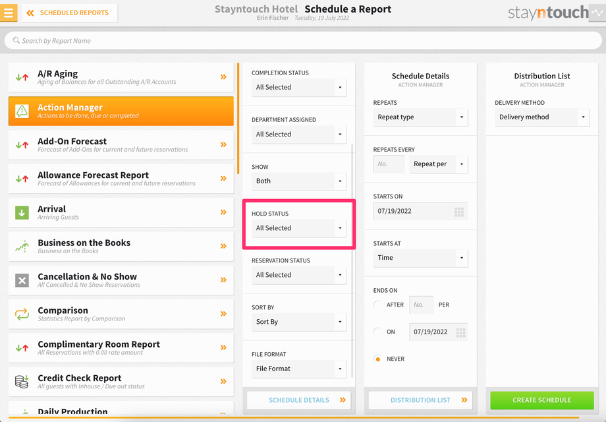Open the File Format dropdown
Image resolution: width=606 pixels, height=422 pixels.
point(299,369)
